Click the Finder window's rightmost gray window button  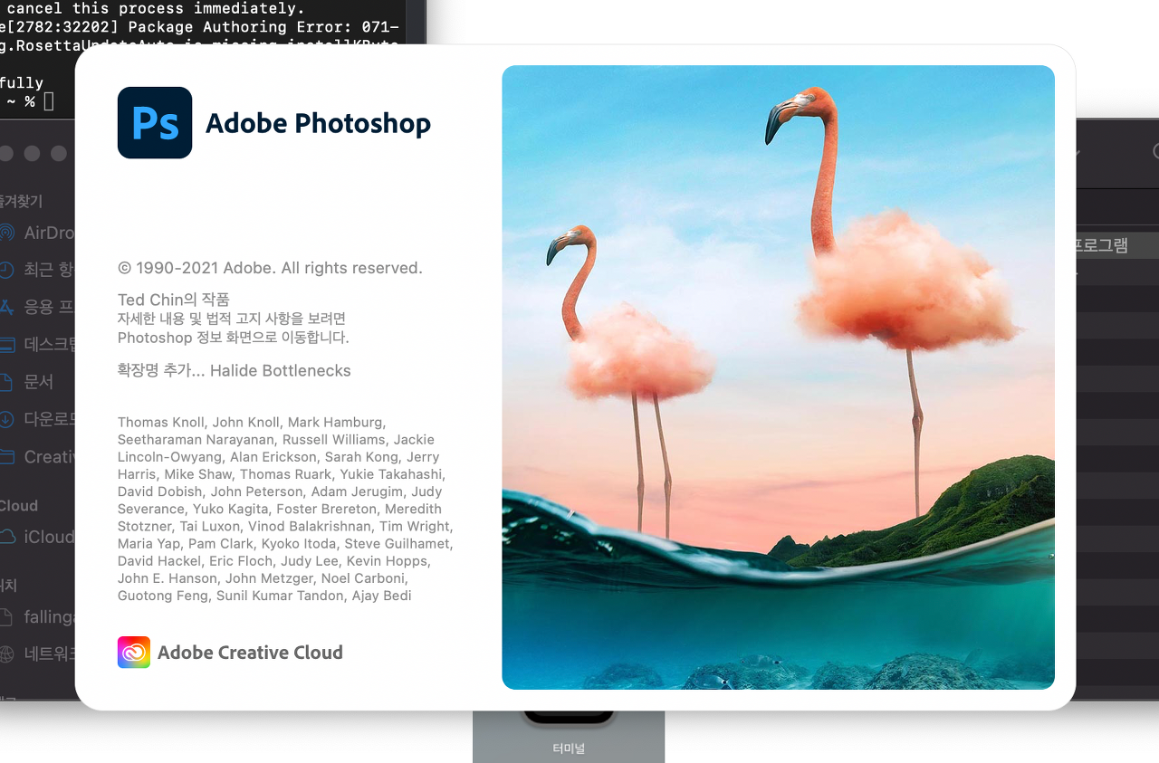pyautogui.click(x=58, y=153)
